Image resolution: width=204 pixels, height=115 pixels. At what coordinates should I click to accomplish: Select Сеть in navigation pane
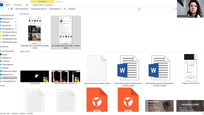pyautogui.click(x=3, y=86)
